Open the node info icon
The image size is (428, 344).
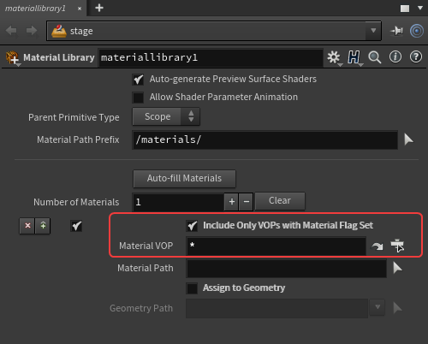point(395,56)
